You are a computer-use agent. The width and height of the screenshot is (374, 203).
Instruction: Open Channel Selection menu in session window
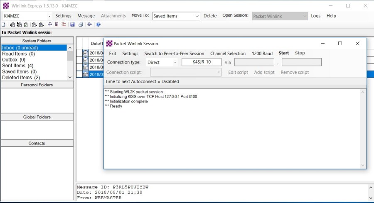[x=228, y=54]
